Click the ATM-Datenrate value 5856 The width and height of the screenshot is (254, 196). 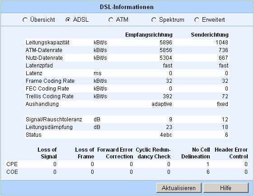(x=166, y=50)
